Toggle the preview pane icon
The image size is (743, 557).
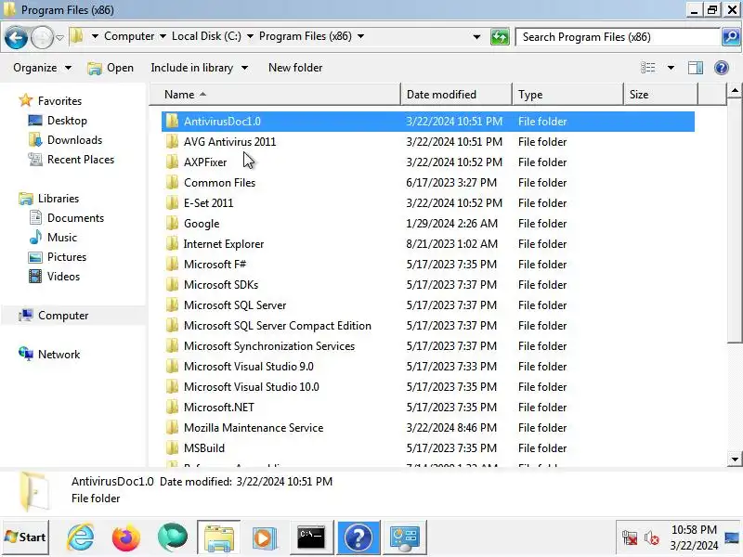[695, 68]
